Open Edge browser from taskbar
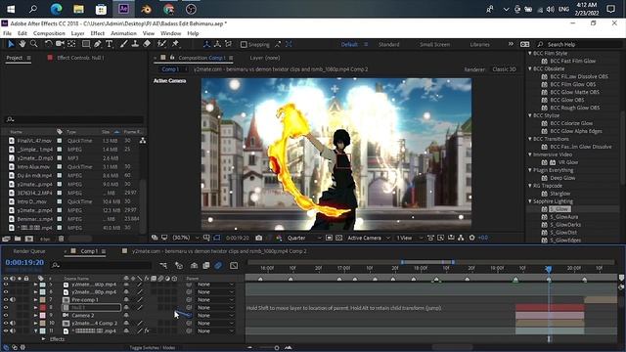Viewport: 626px width, 352px height. click(x=57, y=9)
